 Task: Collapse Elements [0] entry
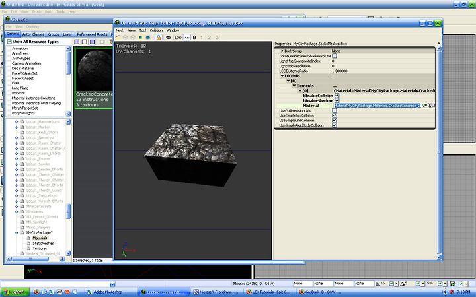[300, 90]
